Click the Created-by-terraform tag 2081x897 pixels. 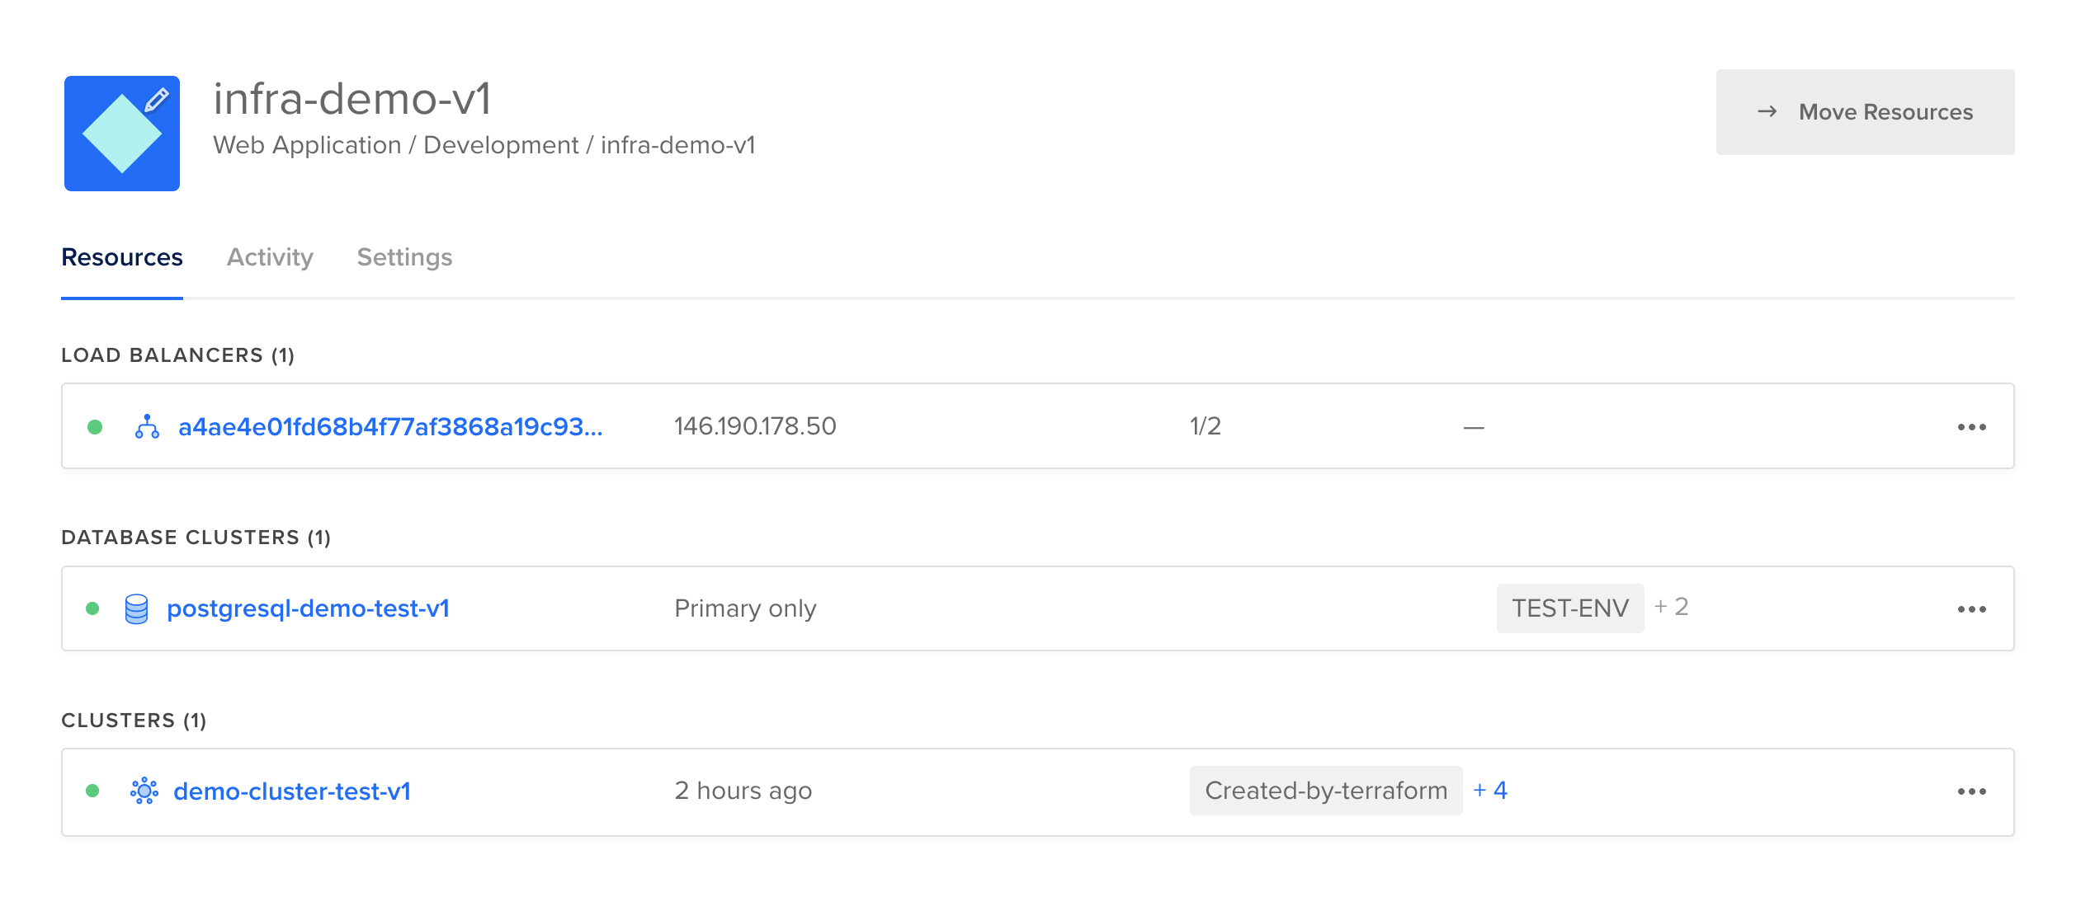pos(1326,790)
